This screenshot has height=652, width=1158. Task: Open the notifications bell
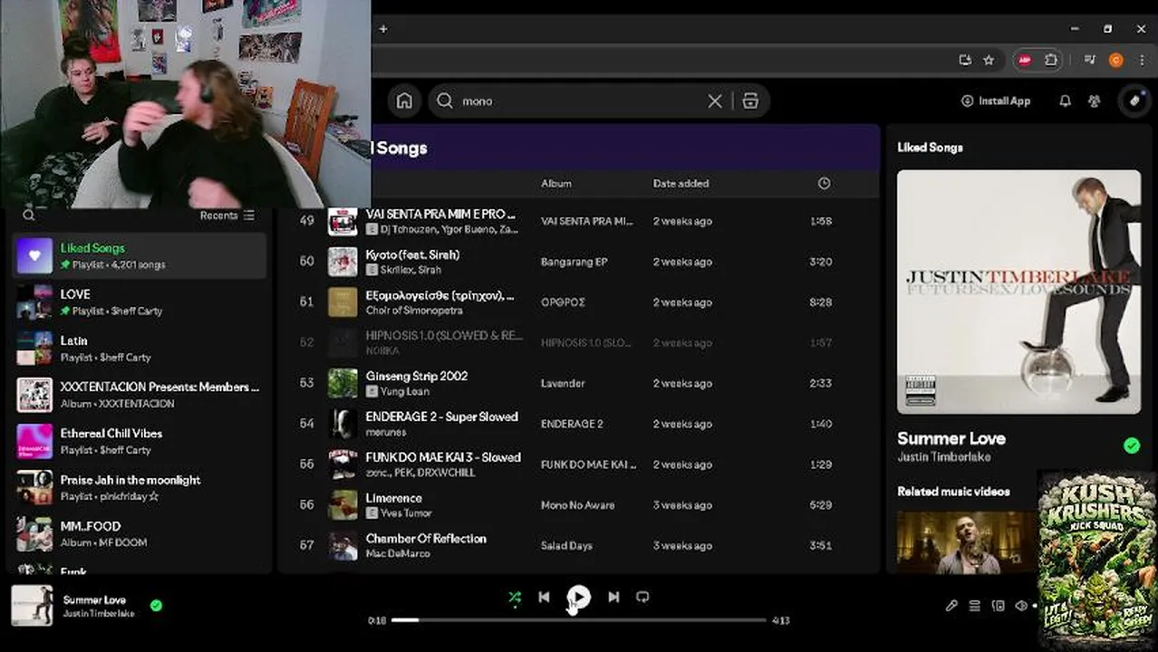pyautogui.click(x=1065, y=101)
